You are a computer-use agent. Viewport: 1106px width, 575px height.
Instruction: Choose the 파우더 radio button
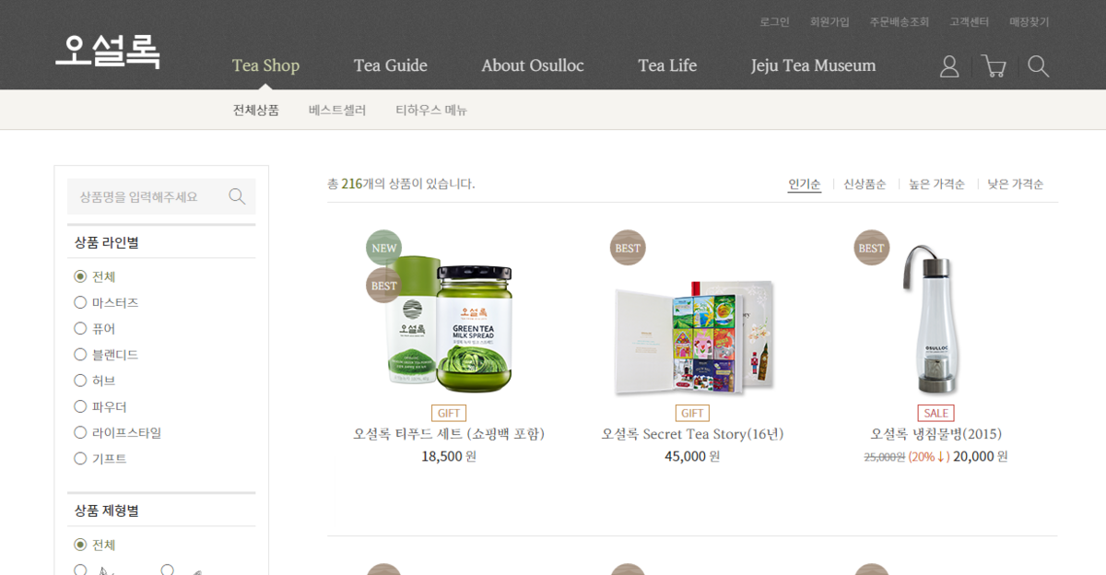[x=80, y=406]
